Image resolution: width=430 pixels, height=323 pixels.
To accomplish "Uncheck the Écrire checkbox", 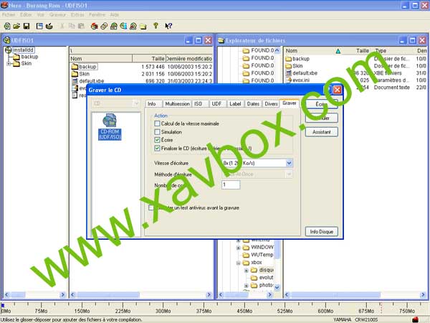I will point(157,140).
